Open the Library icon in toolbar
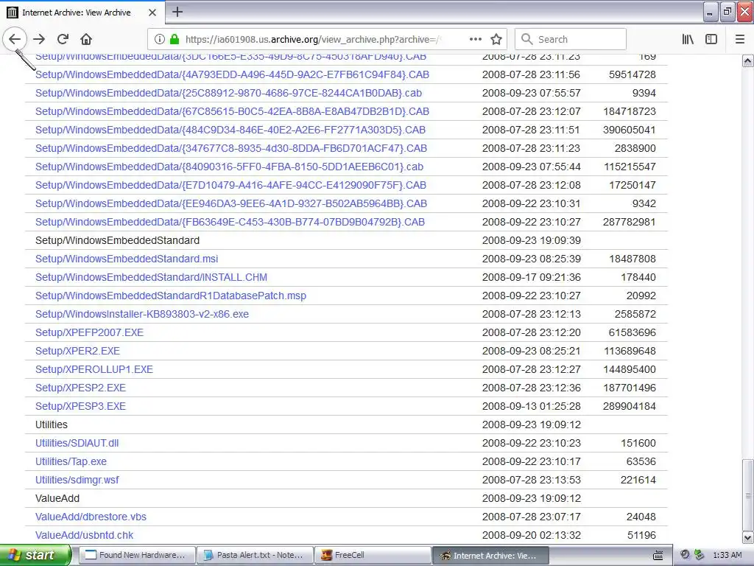Image resolution: width=754 pixels, height=566 pixels. [x=688, y=39]
